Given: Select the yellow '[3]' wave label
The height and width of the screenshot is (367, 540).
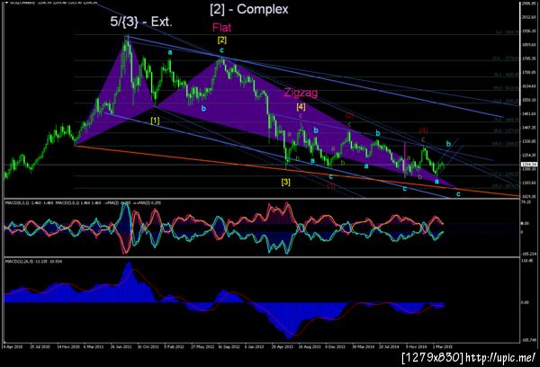Looking at the screenshot, I should pyautogui.click(x=286, y=182).
